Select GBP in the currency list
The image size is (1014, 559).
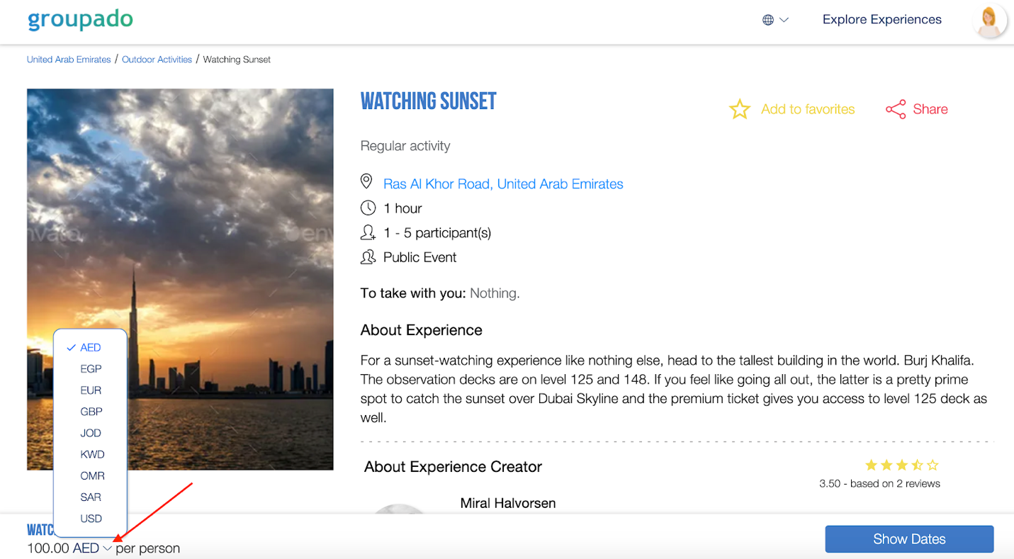tap(91, 411)
